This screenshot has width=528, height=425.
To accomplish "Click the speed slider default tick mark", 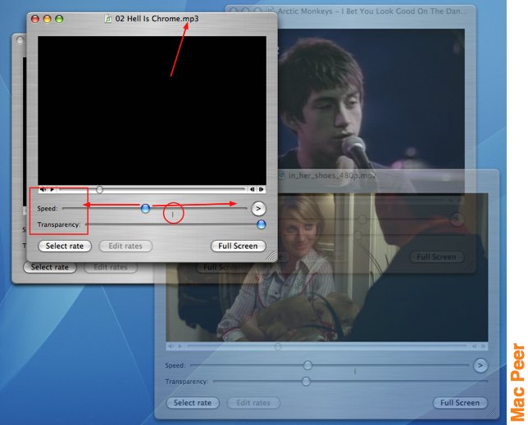I will [x=172, y=215].
